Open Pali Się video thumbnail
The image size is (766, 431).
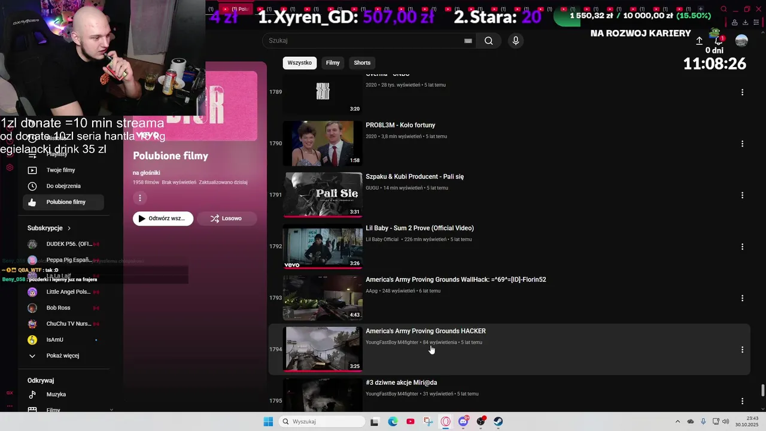pyautogui.click(x=323, y=195)
